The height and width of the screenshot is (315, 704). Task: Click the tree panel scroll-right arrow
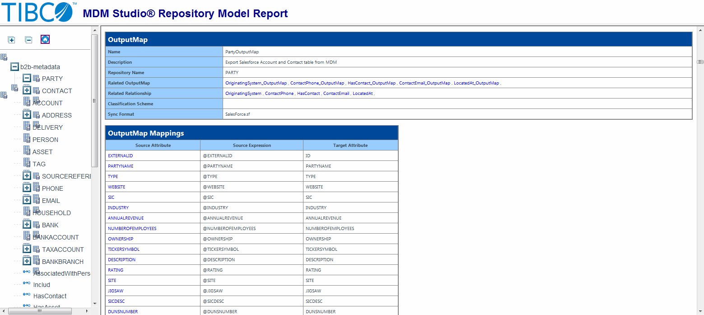pyautogui.click(x=87, y=311)
